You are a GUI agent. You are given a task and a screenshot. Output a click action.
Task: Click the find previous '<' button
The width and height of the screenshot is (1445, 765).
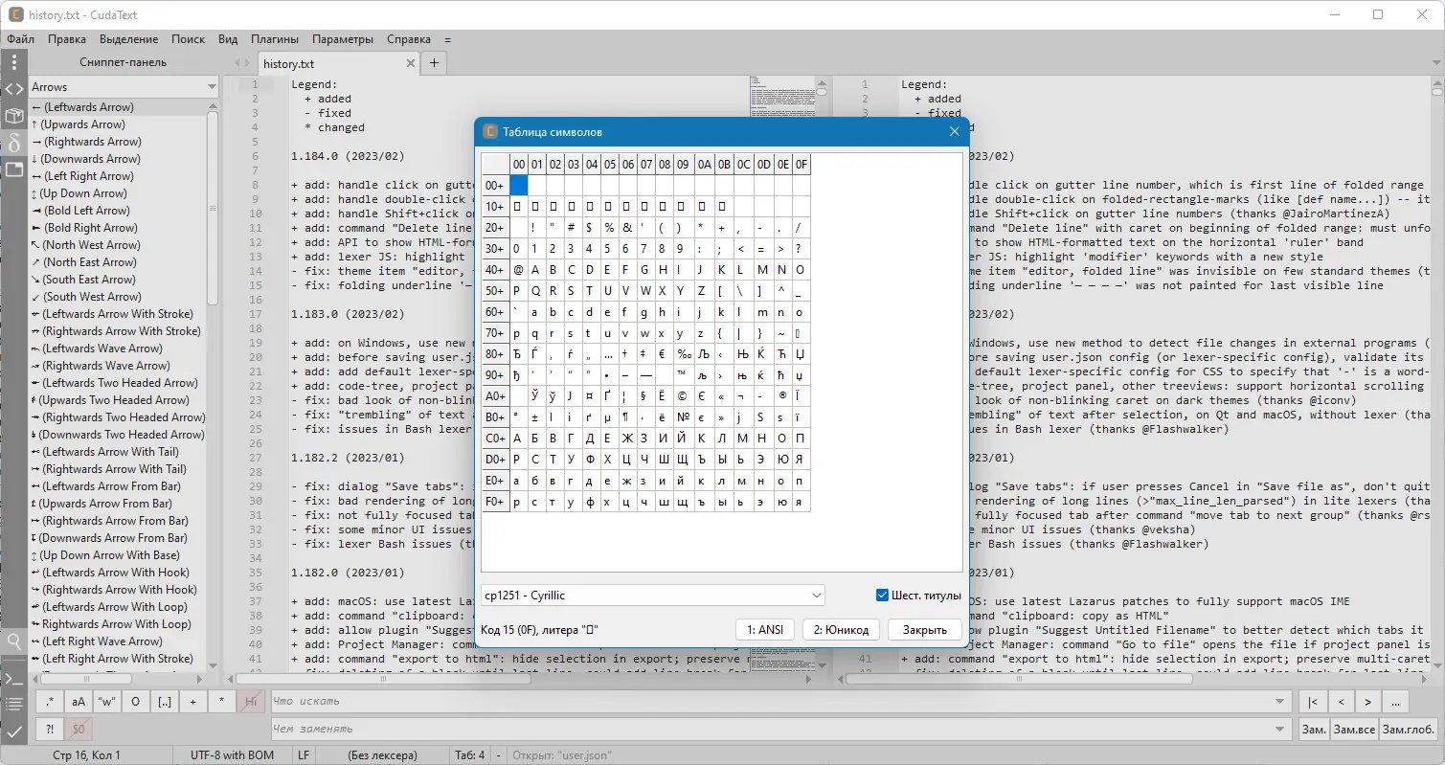1341,702
